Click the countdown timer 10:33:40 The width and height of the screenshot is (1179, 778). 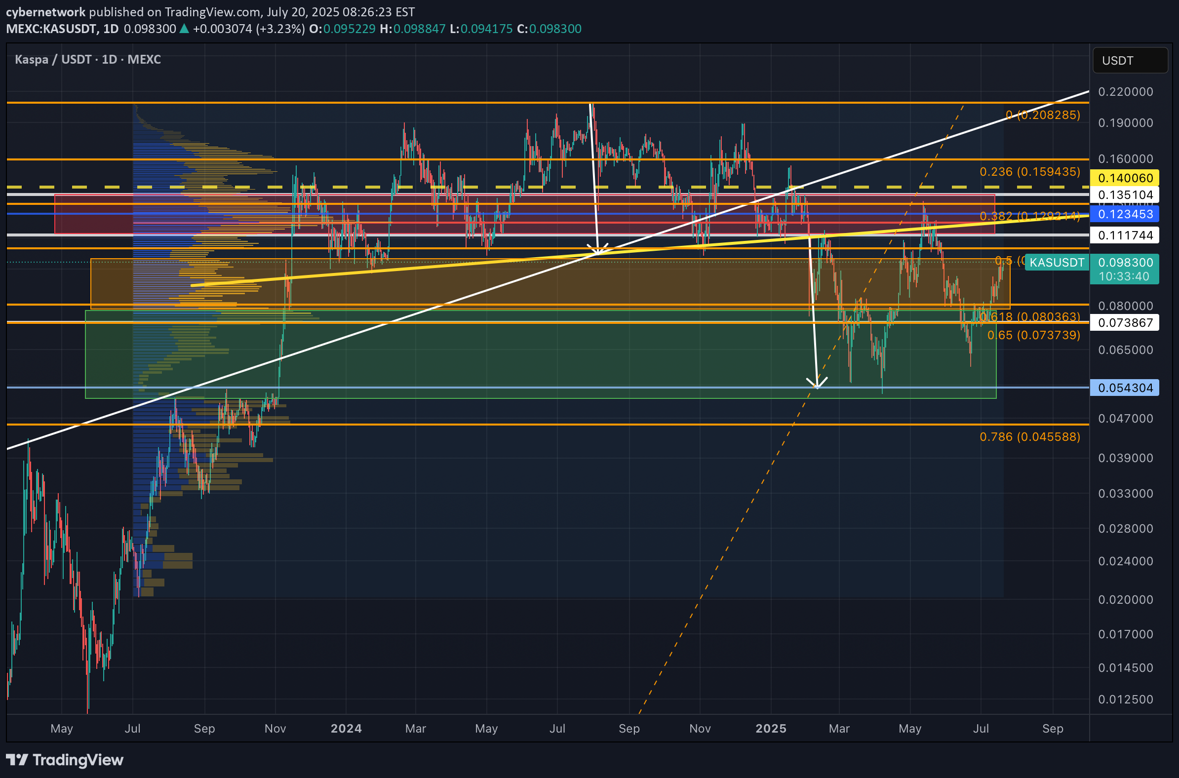pyautogui.click(x=1124, y=276)
